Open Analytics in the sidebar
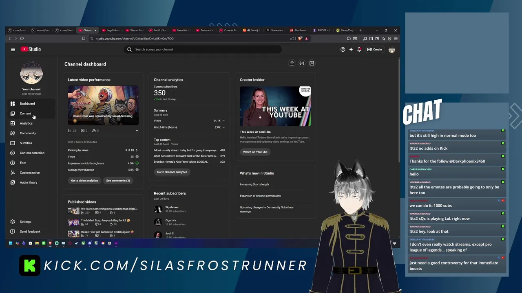 31,123
